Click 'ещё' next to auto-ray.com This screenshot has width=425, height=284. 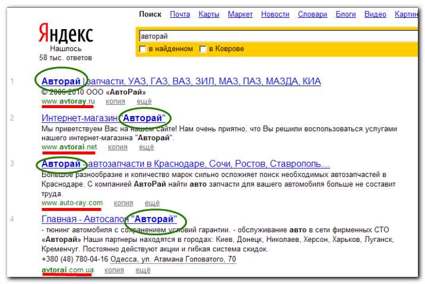pos(152,203)
